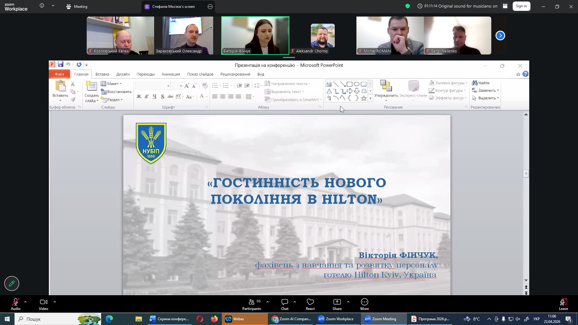Click the encryption shield icon

tap(407, 6)
